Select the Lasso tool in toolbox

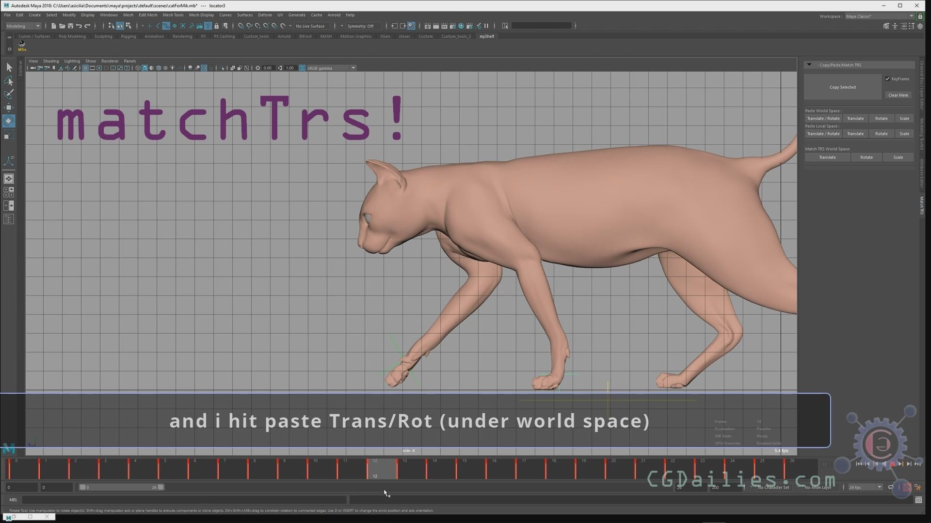point(9,81)
